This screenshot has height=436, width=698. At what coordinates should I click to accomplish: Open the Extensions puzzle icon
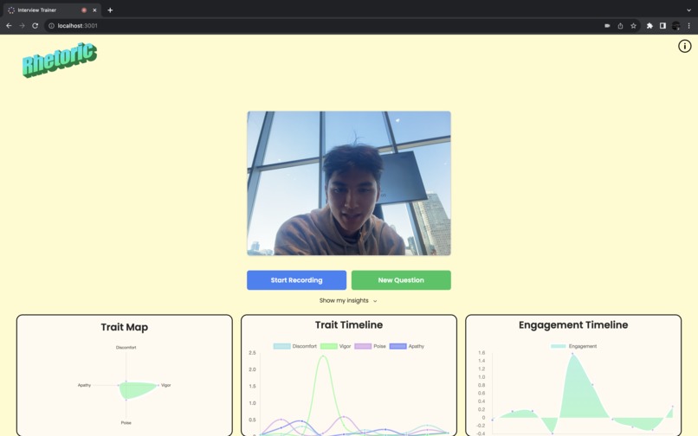point(650,26)
